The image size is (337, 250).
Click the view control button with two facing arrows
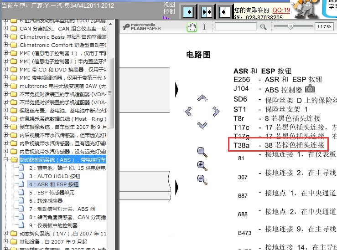coord(207,12)
